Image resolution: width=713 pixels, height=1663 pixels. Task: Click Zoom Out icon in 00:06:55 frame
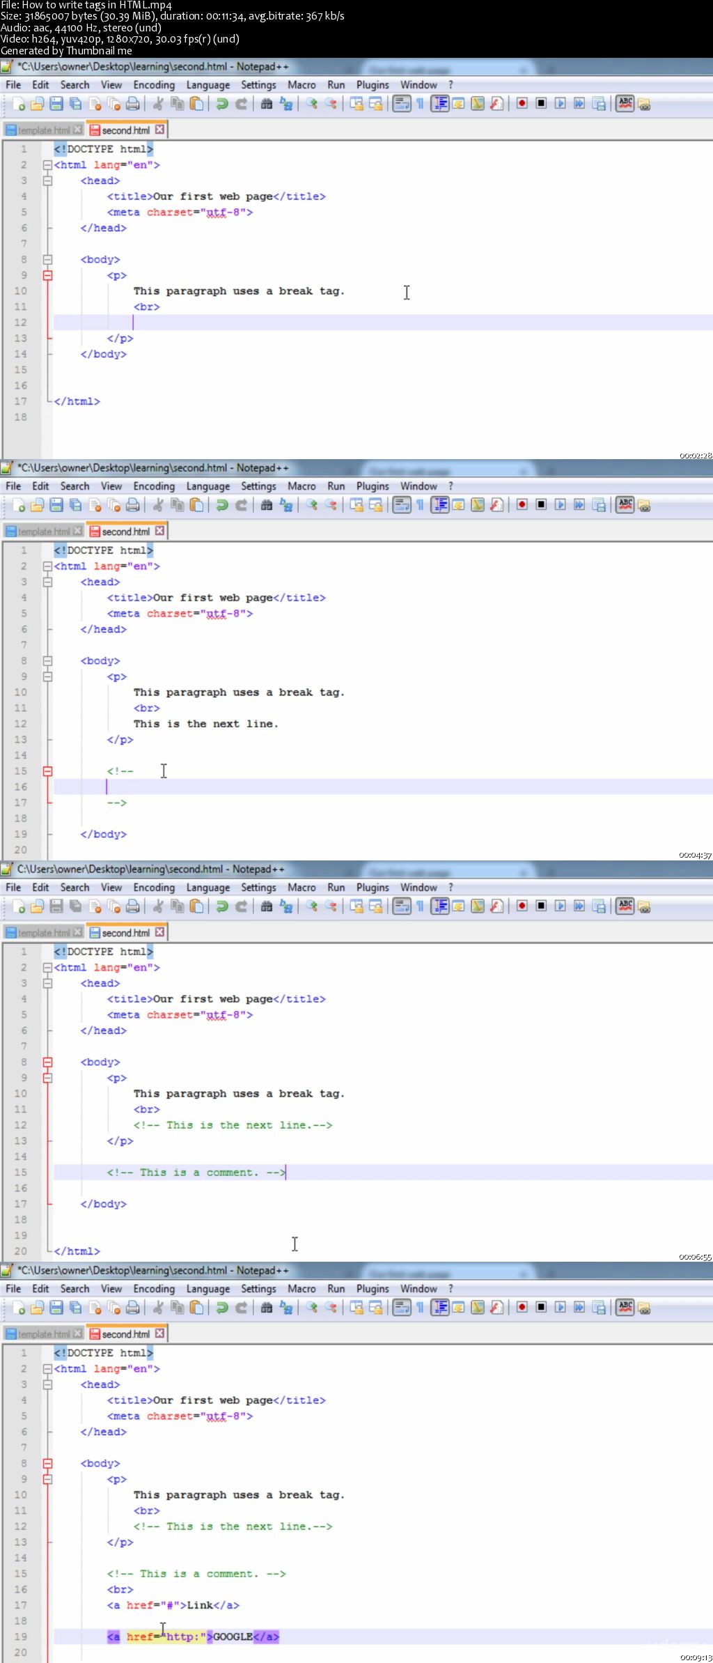click(x=331, y=906)
